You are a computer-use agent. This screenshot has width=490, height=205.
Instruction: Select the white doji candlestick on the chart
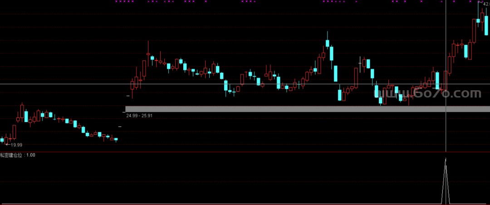(360, 63)
